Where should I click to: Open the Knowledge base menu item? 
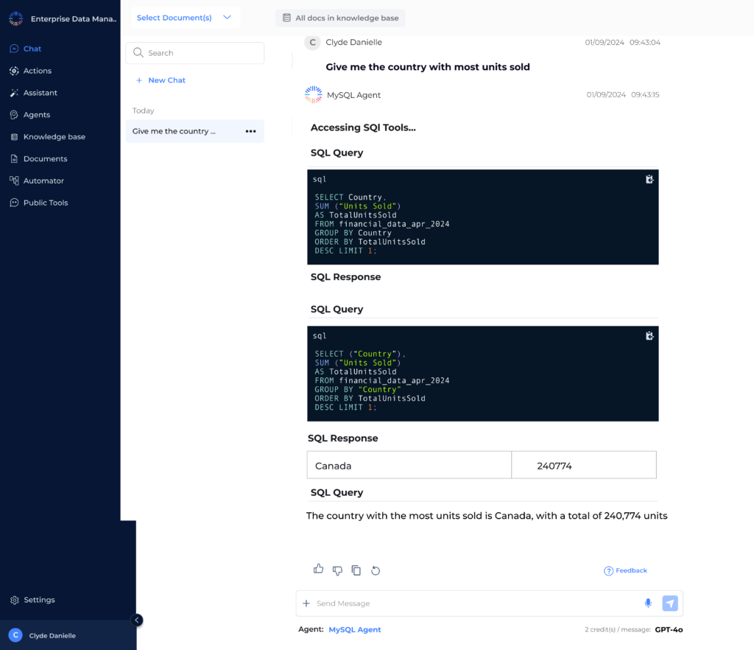point(54,137)
